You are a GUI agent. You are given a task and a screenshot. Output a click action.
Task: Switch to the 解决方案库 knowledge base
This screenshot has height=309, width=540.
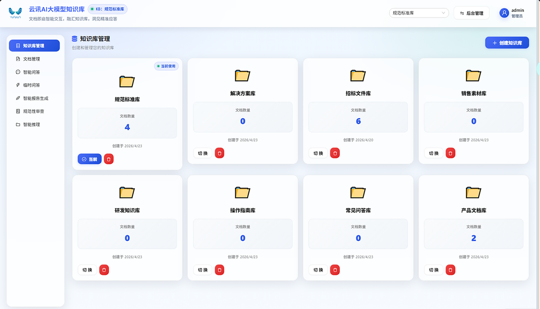[203, 153]
